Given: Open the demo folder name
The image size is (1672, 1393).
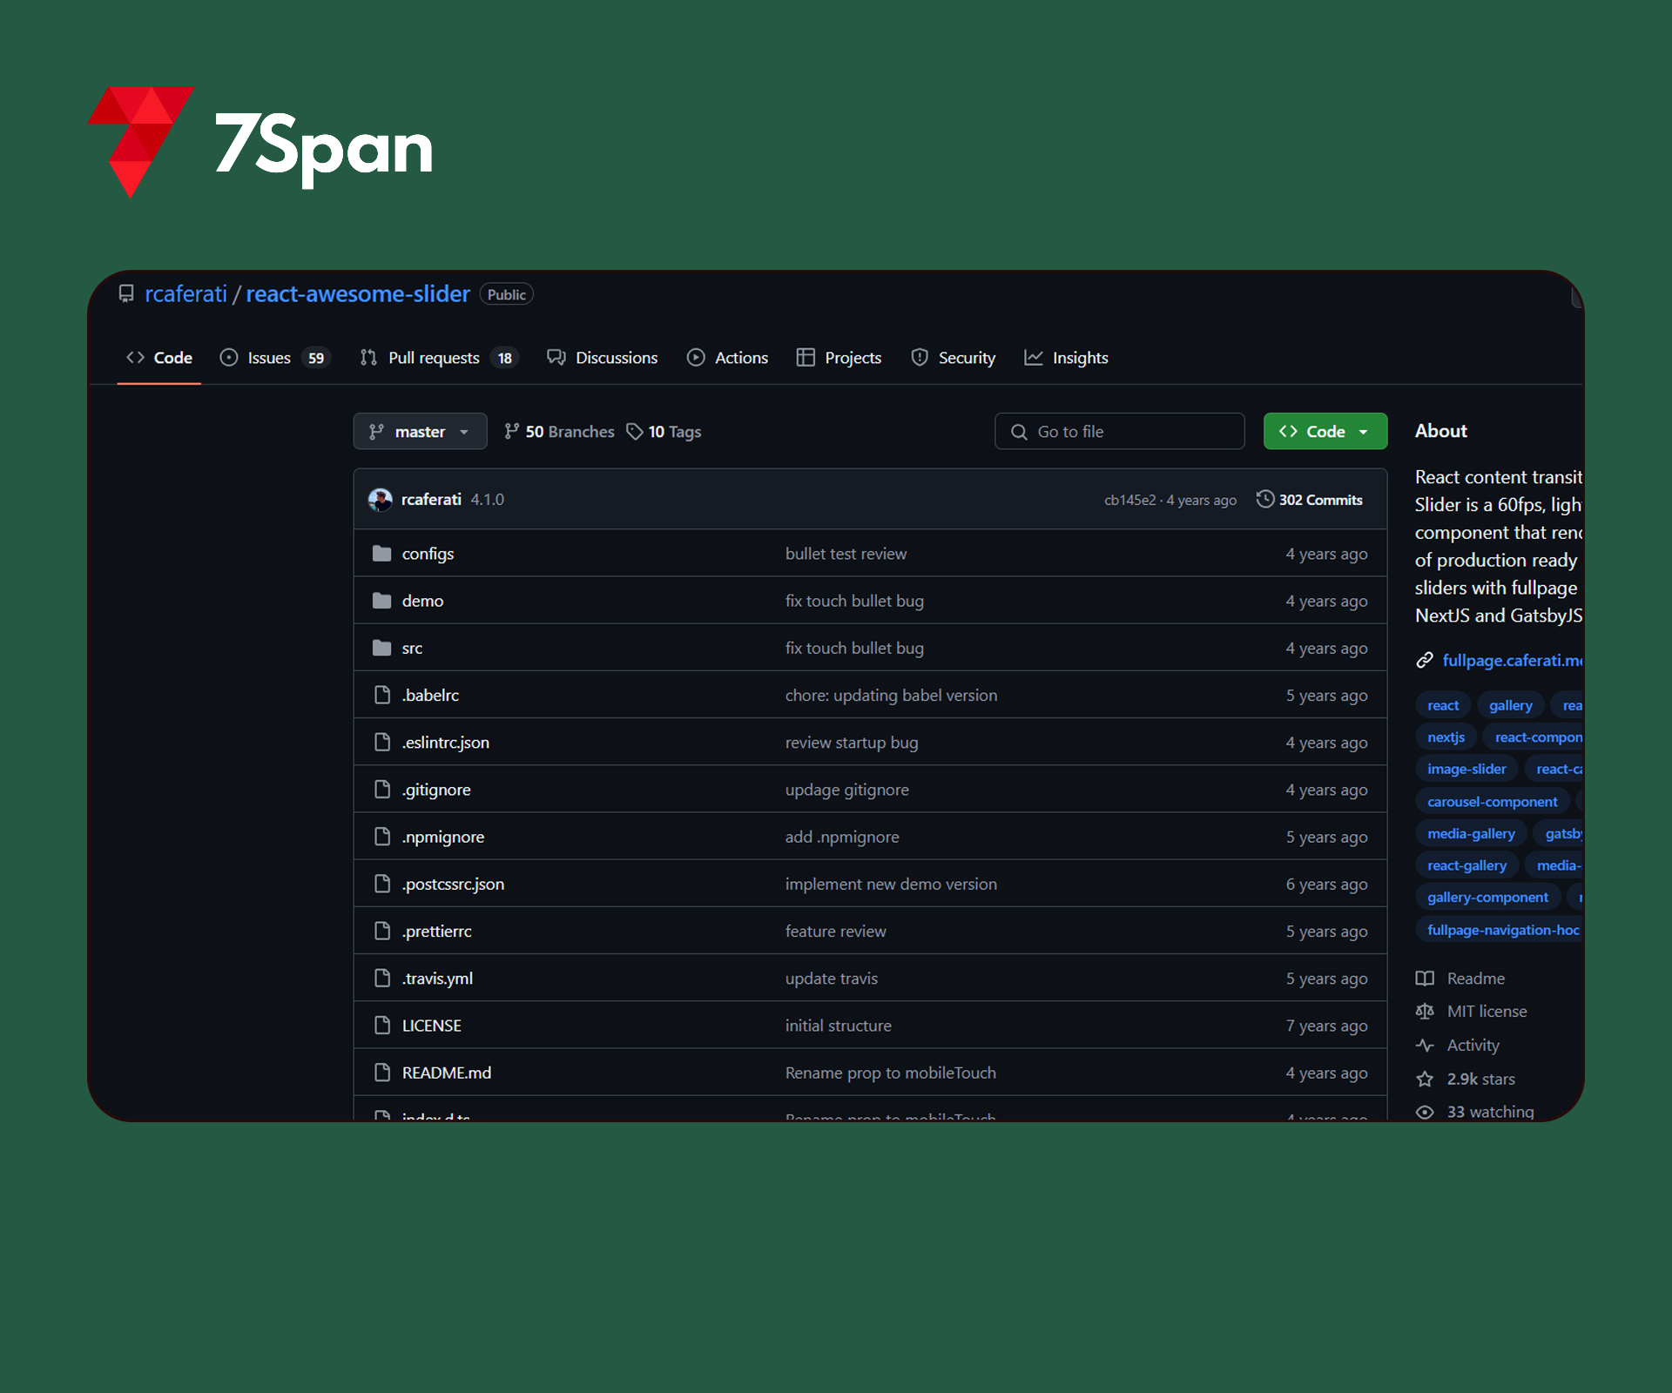Looking at the screenshot, I should click(422, 601).
